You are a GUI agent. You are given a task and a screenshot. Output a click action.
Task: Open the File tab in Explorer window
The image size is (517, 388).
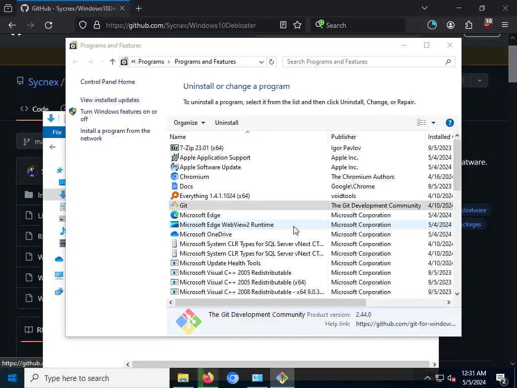(57, 132)
